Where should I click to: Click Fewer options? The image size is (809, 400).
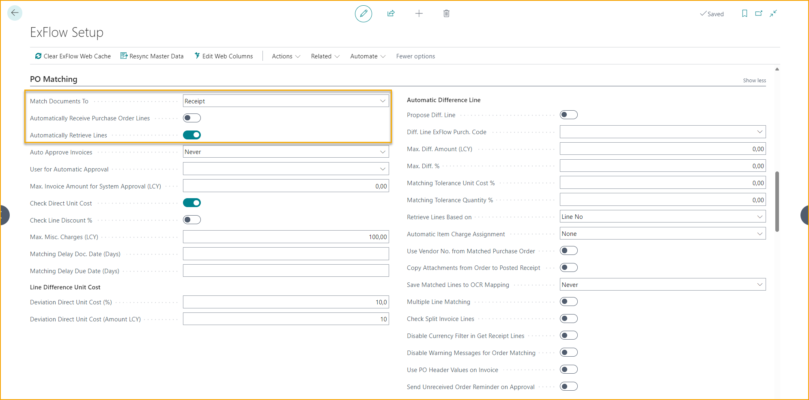(415, 56)
